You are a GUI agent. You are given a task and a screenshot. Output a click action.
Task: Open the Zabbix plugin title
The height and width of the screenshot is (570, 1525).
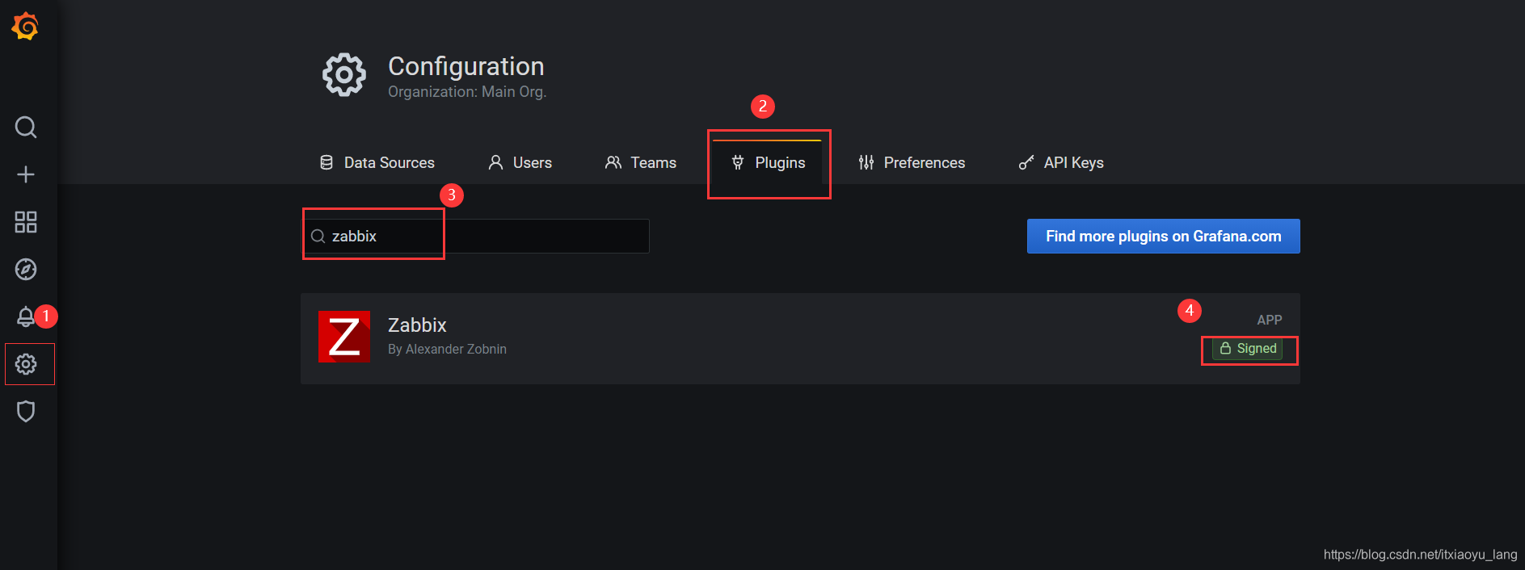(417, 325)
